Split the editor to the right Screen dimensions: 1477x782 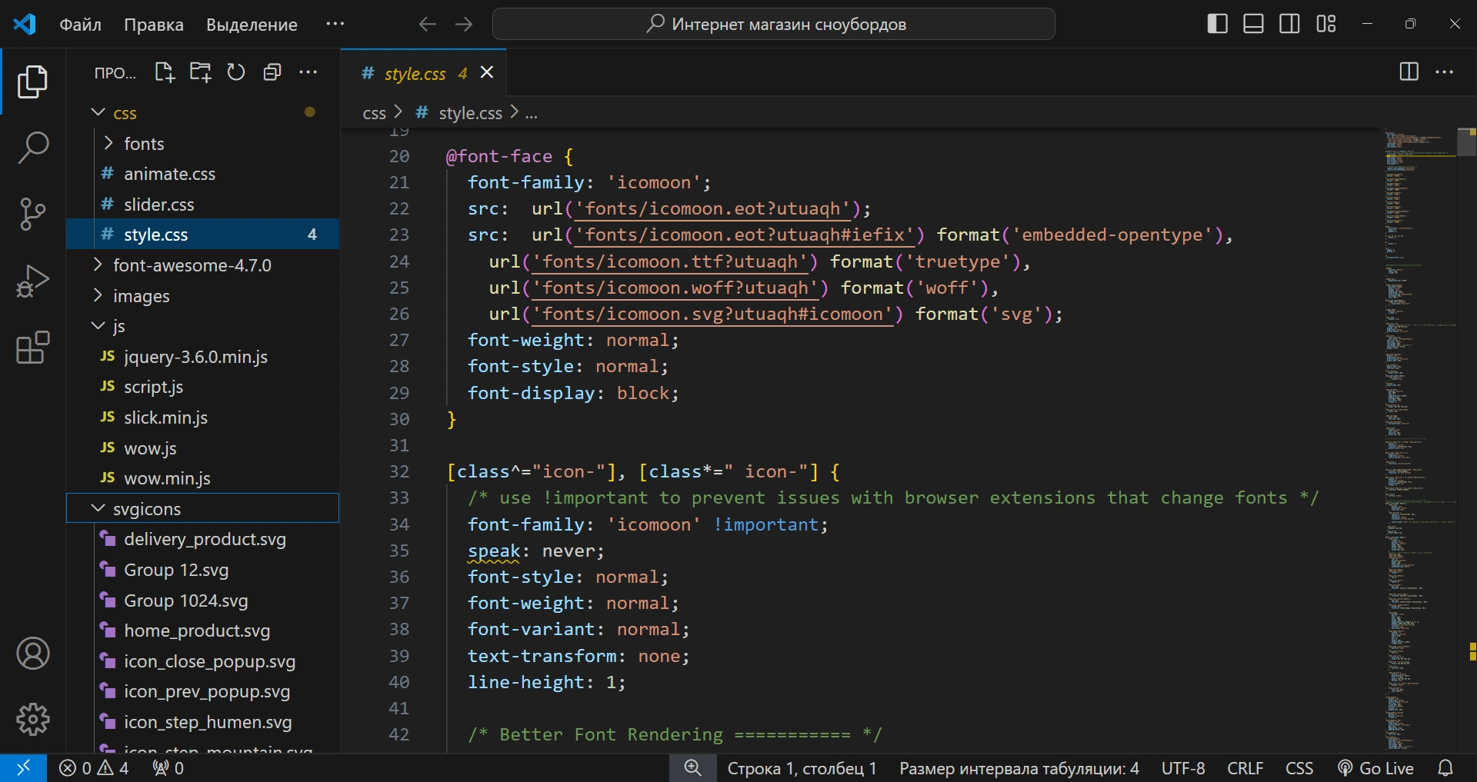pyautogui.click(x=1409, y=72)
